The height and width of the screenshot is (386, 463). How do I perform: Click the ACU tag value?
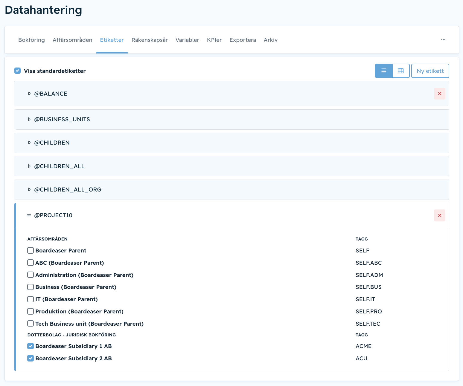pos(361,358)
